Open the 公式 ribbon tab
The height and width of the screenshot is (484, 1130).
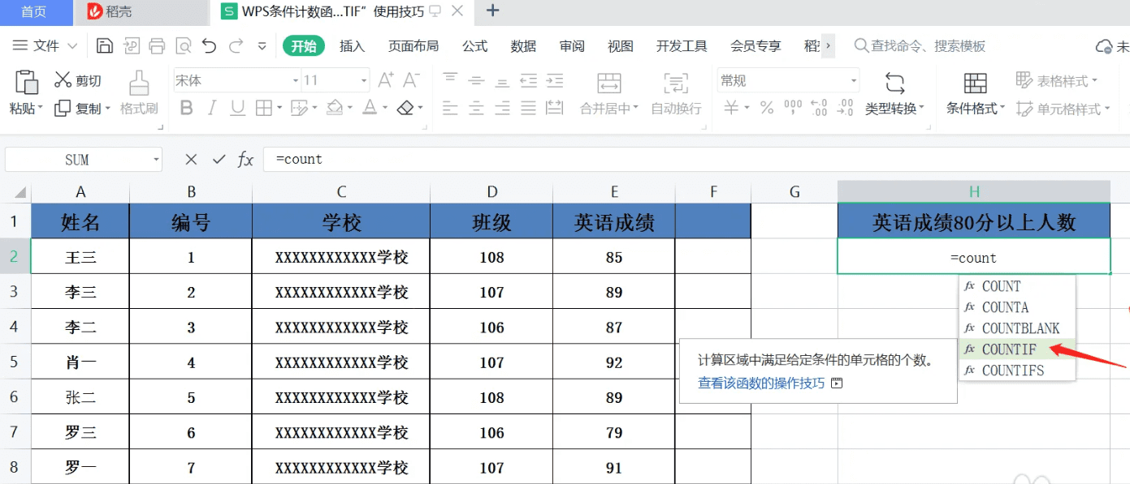point(474,46)
